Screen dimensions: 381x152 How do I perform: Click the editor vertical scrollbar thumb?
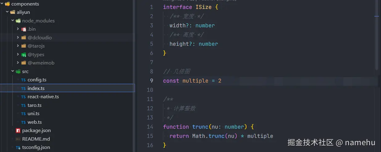[377, 35]
